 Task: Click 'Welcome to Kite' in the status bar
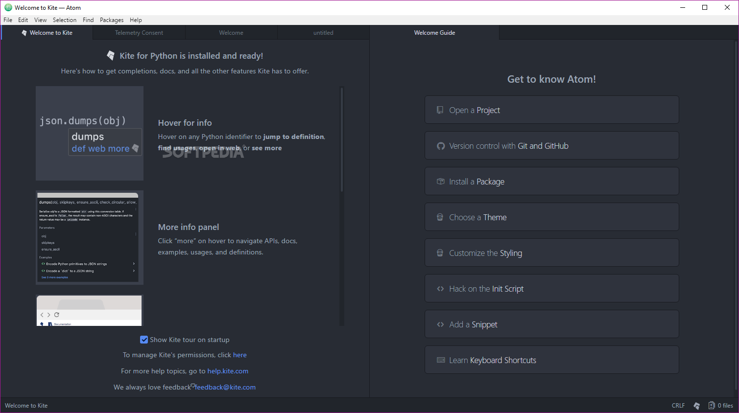tap(26, 406)
